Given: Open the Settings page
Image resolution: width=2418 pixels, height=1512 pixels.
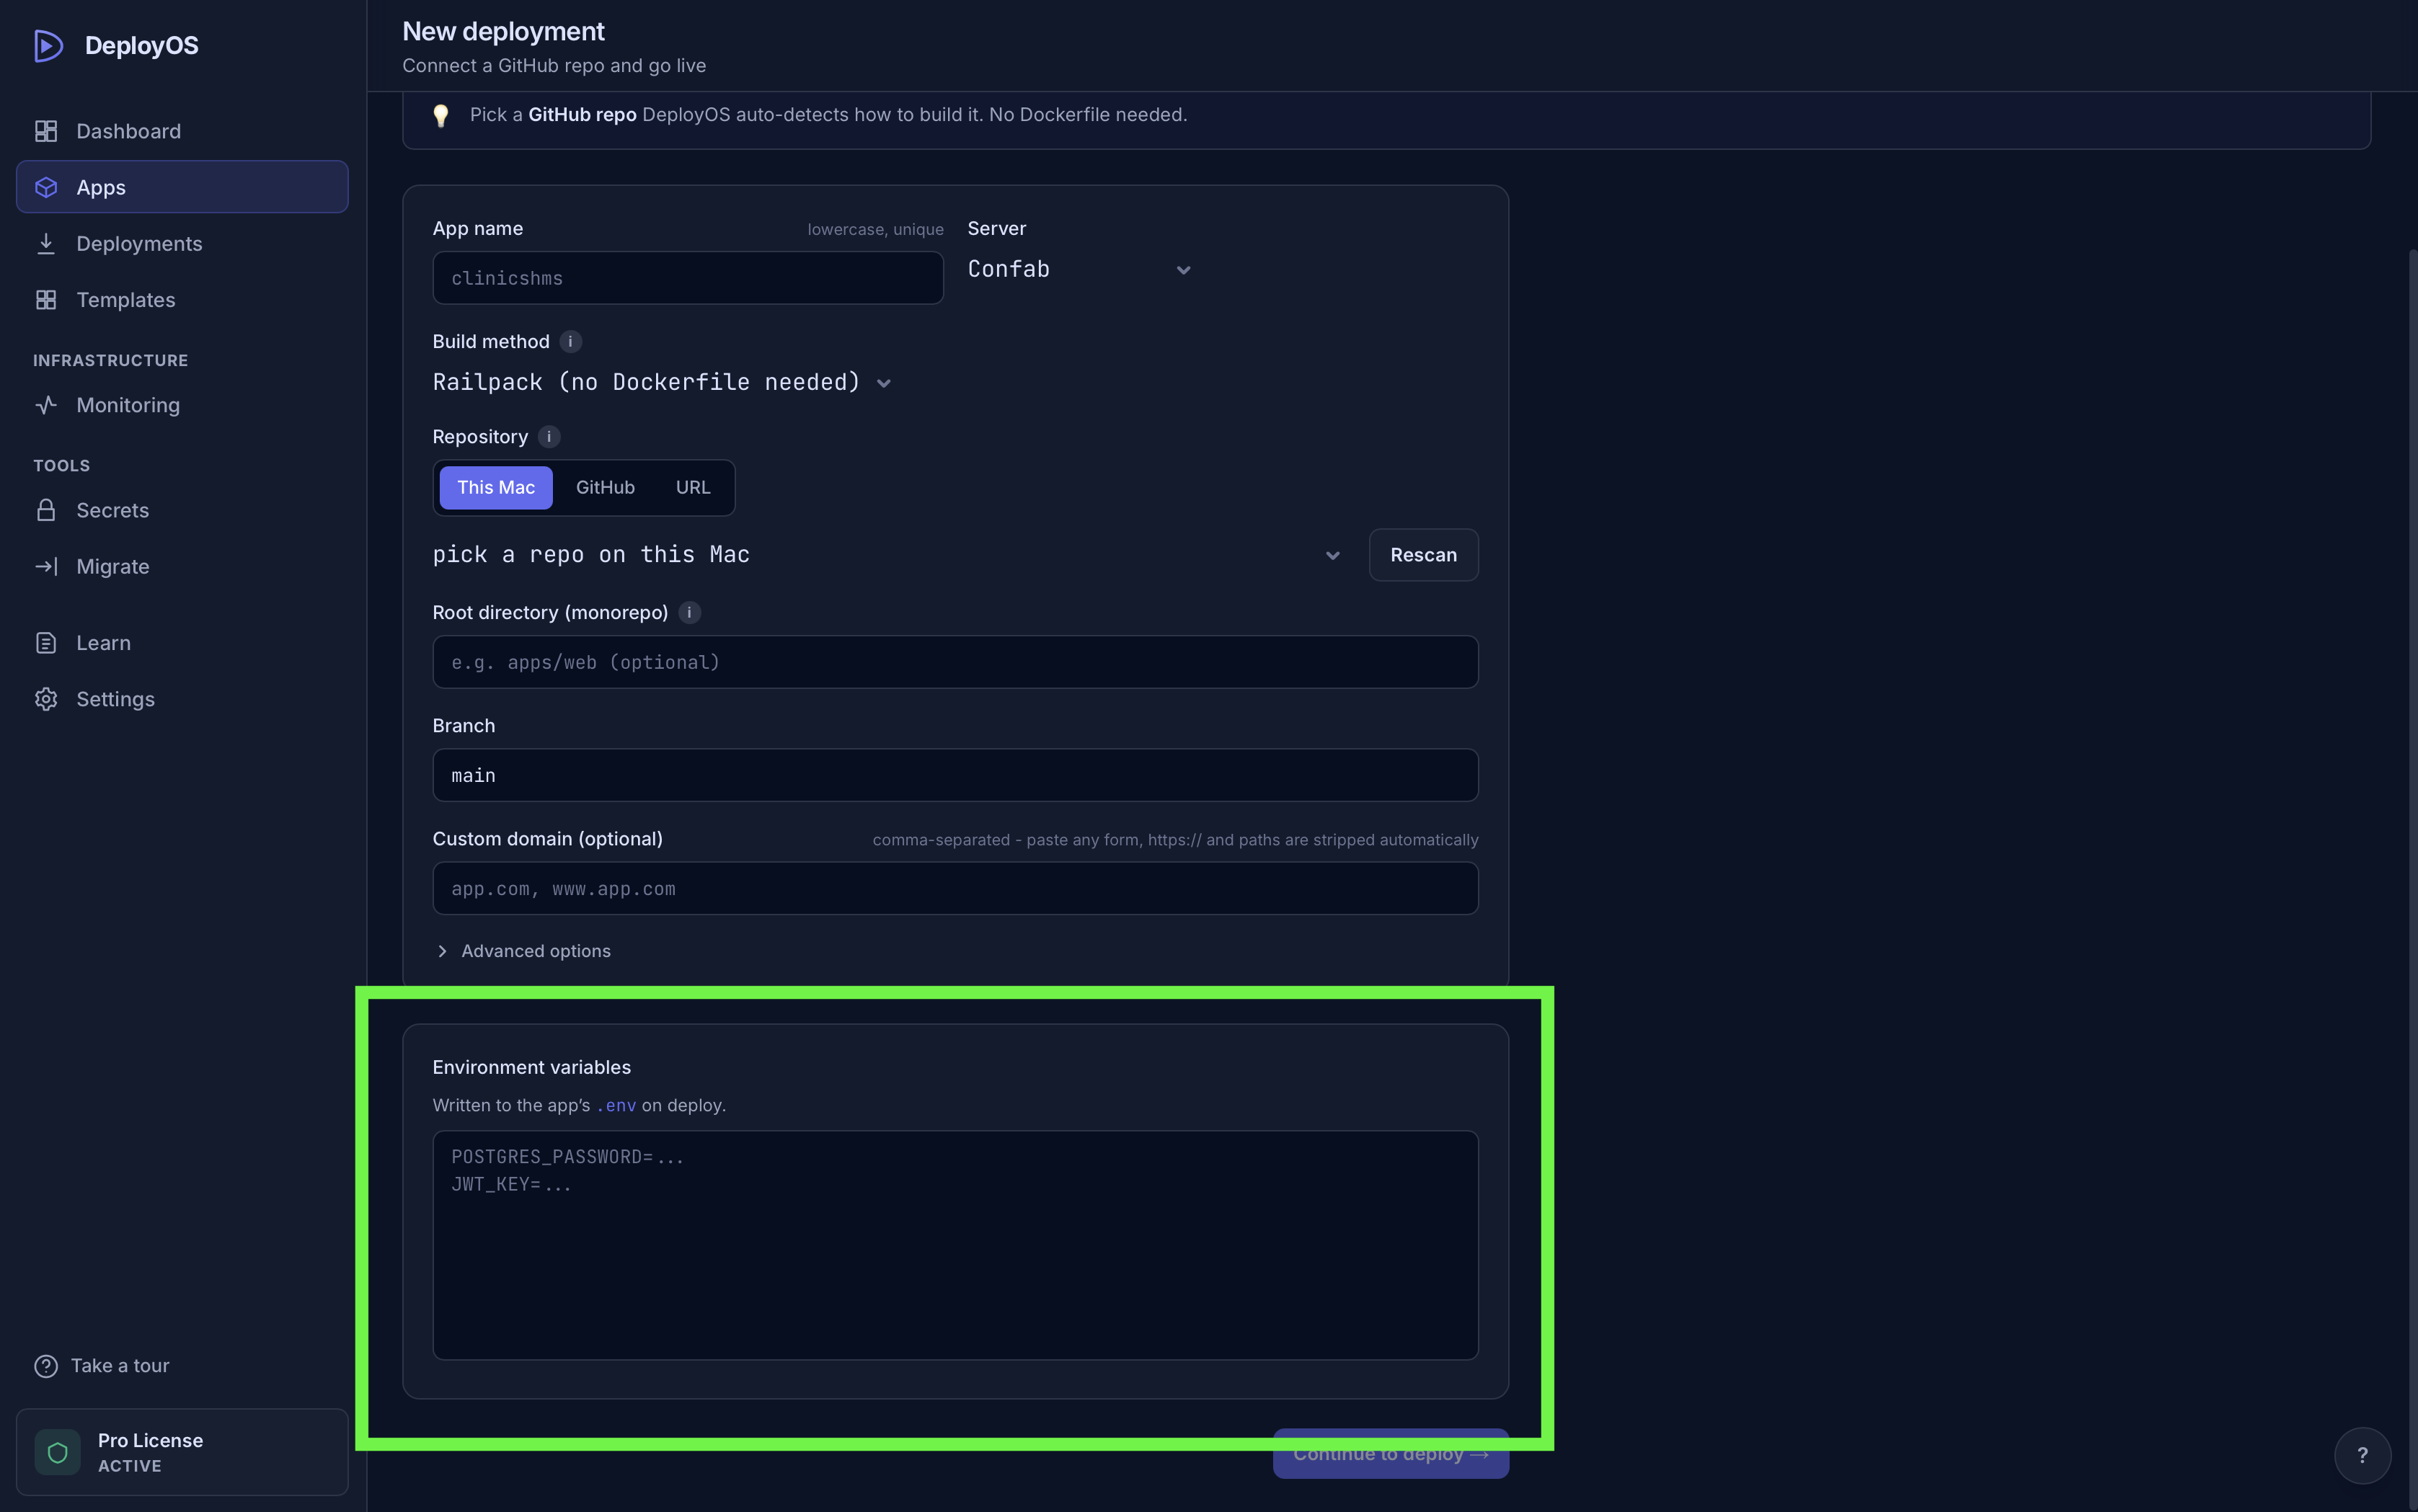Looking at the screenshot, I should point(182,699).
